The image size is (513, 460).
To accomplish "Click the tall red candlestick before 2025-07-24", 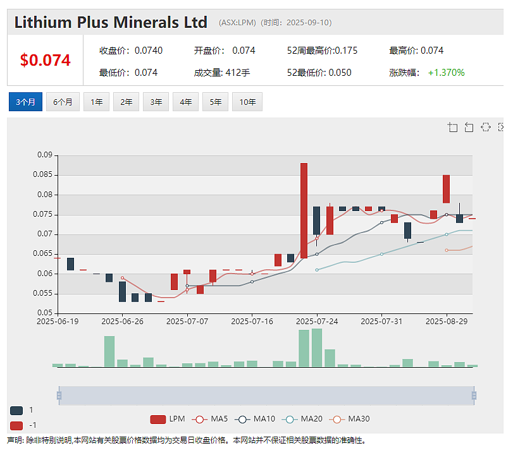I will pos(304,210).
